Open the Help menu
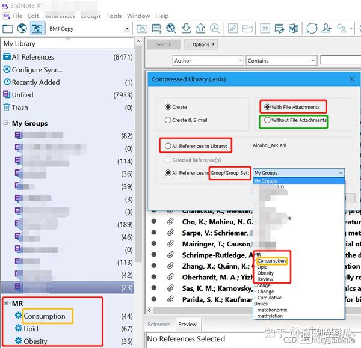The image size is (361, 348). [162, 16]
